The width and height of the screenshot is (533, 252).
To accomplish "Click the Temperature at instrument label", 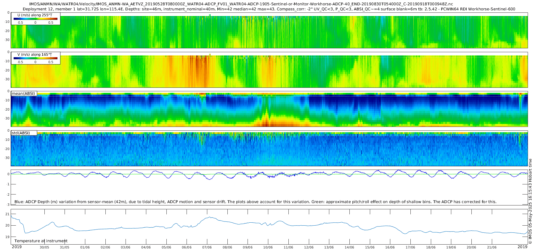I will coord(41,241).
